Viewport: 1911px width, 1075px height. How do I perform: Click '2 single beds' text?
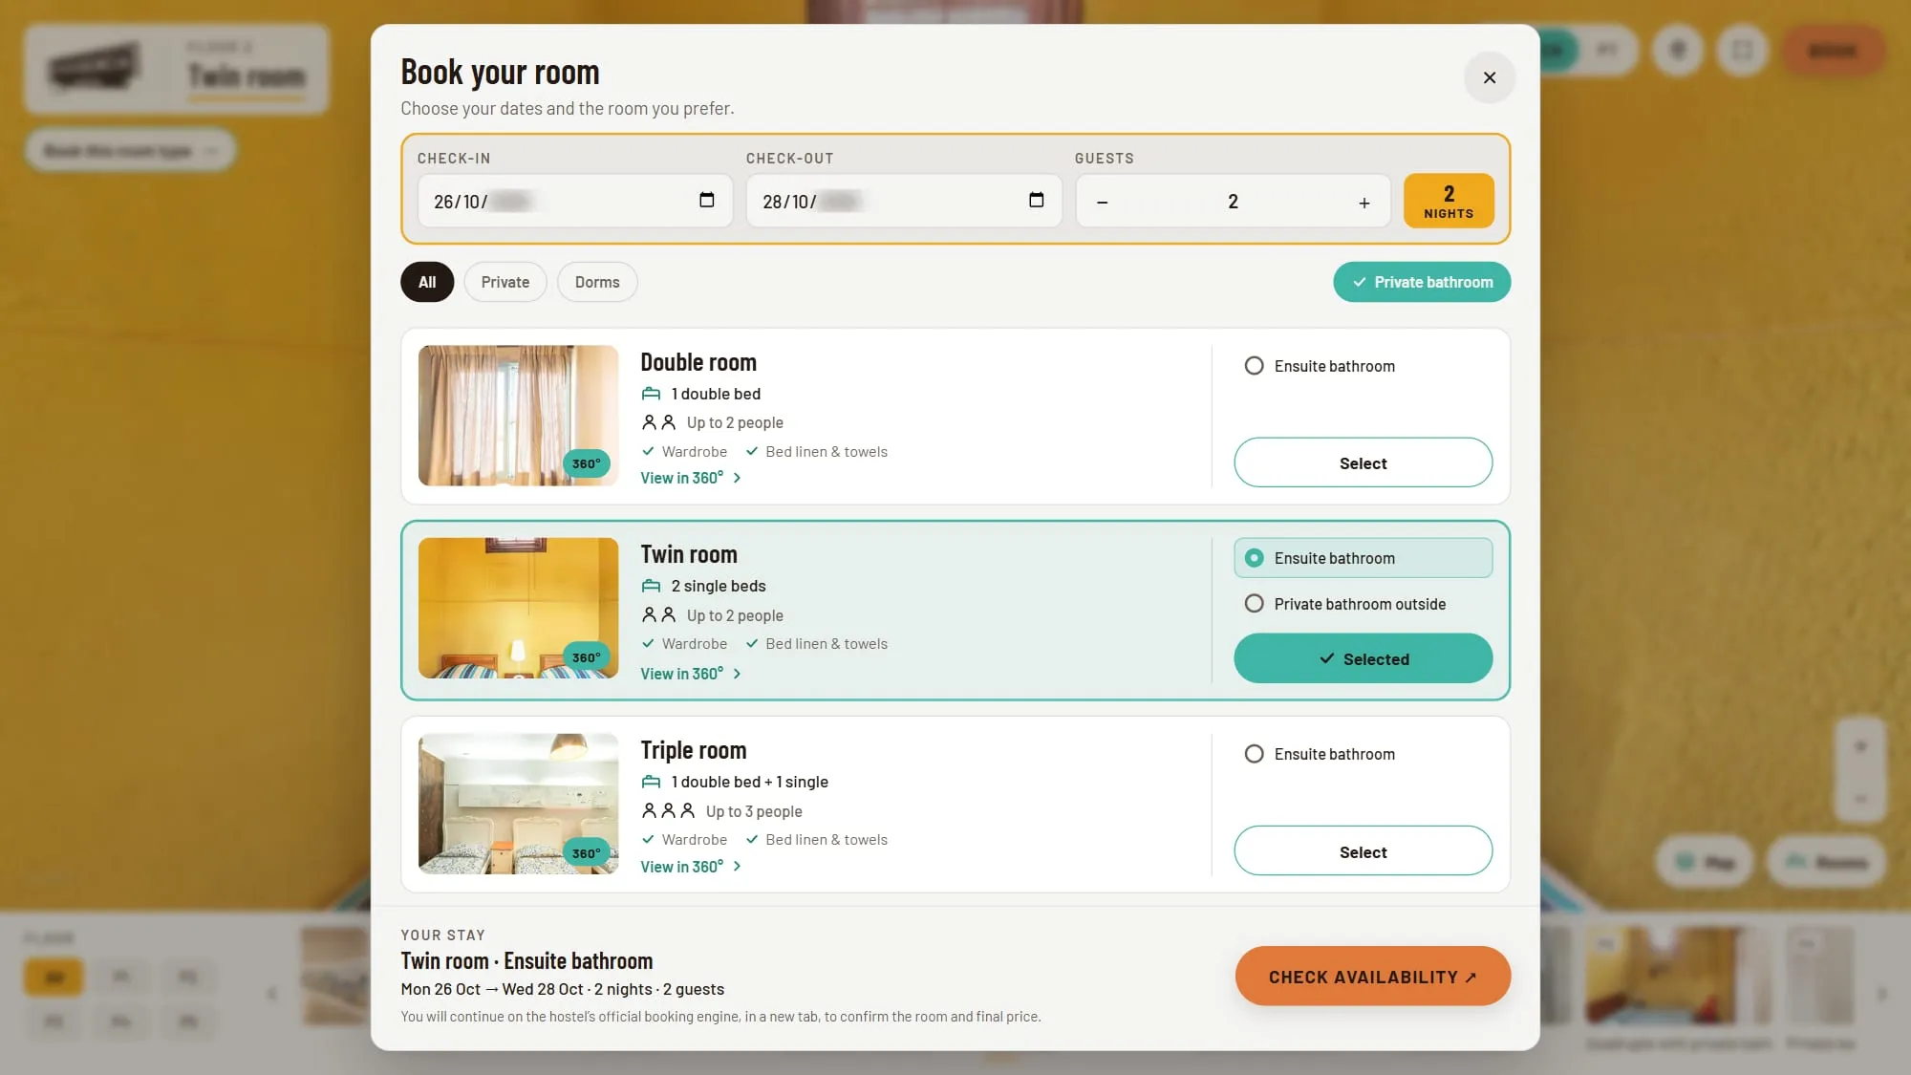719,586
